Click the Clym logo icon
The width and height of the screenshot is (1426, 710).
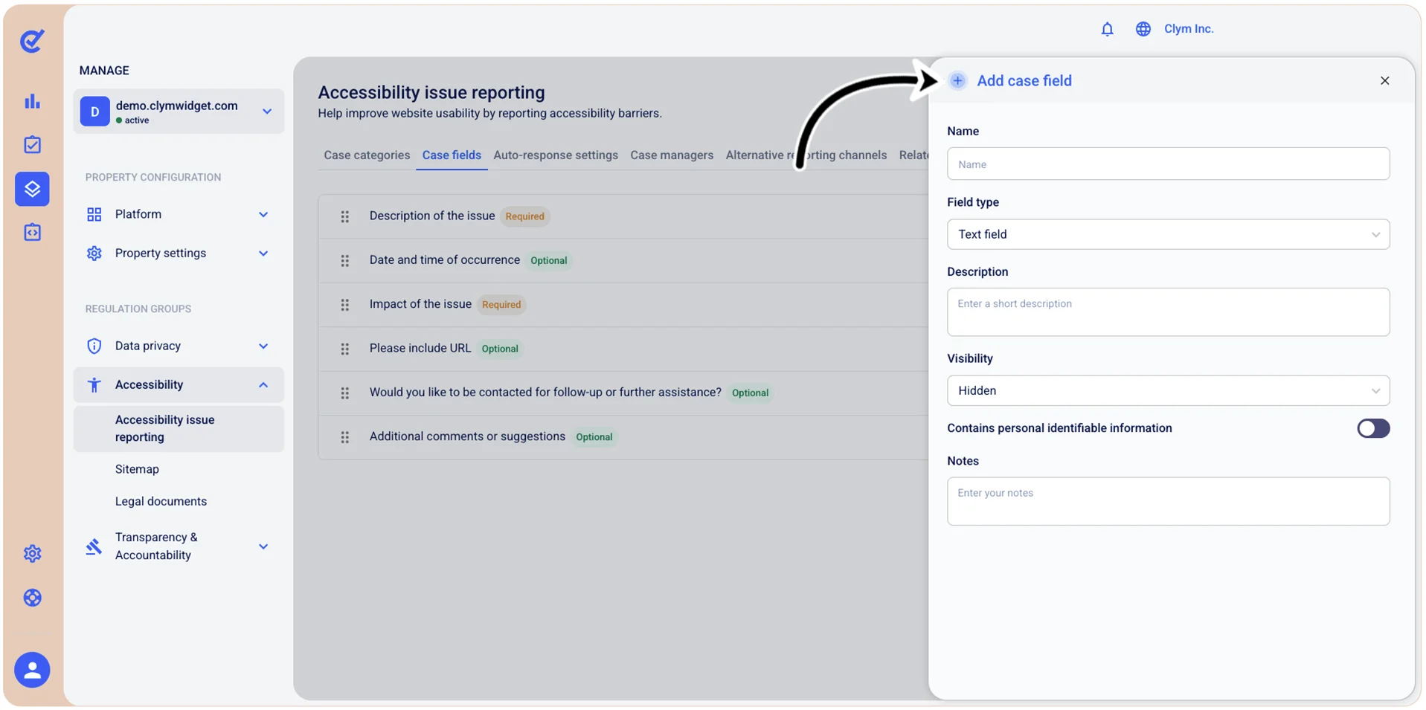point(32,40)
